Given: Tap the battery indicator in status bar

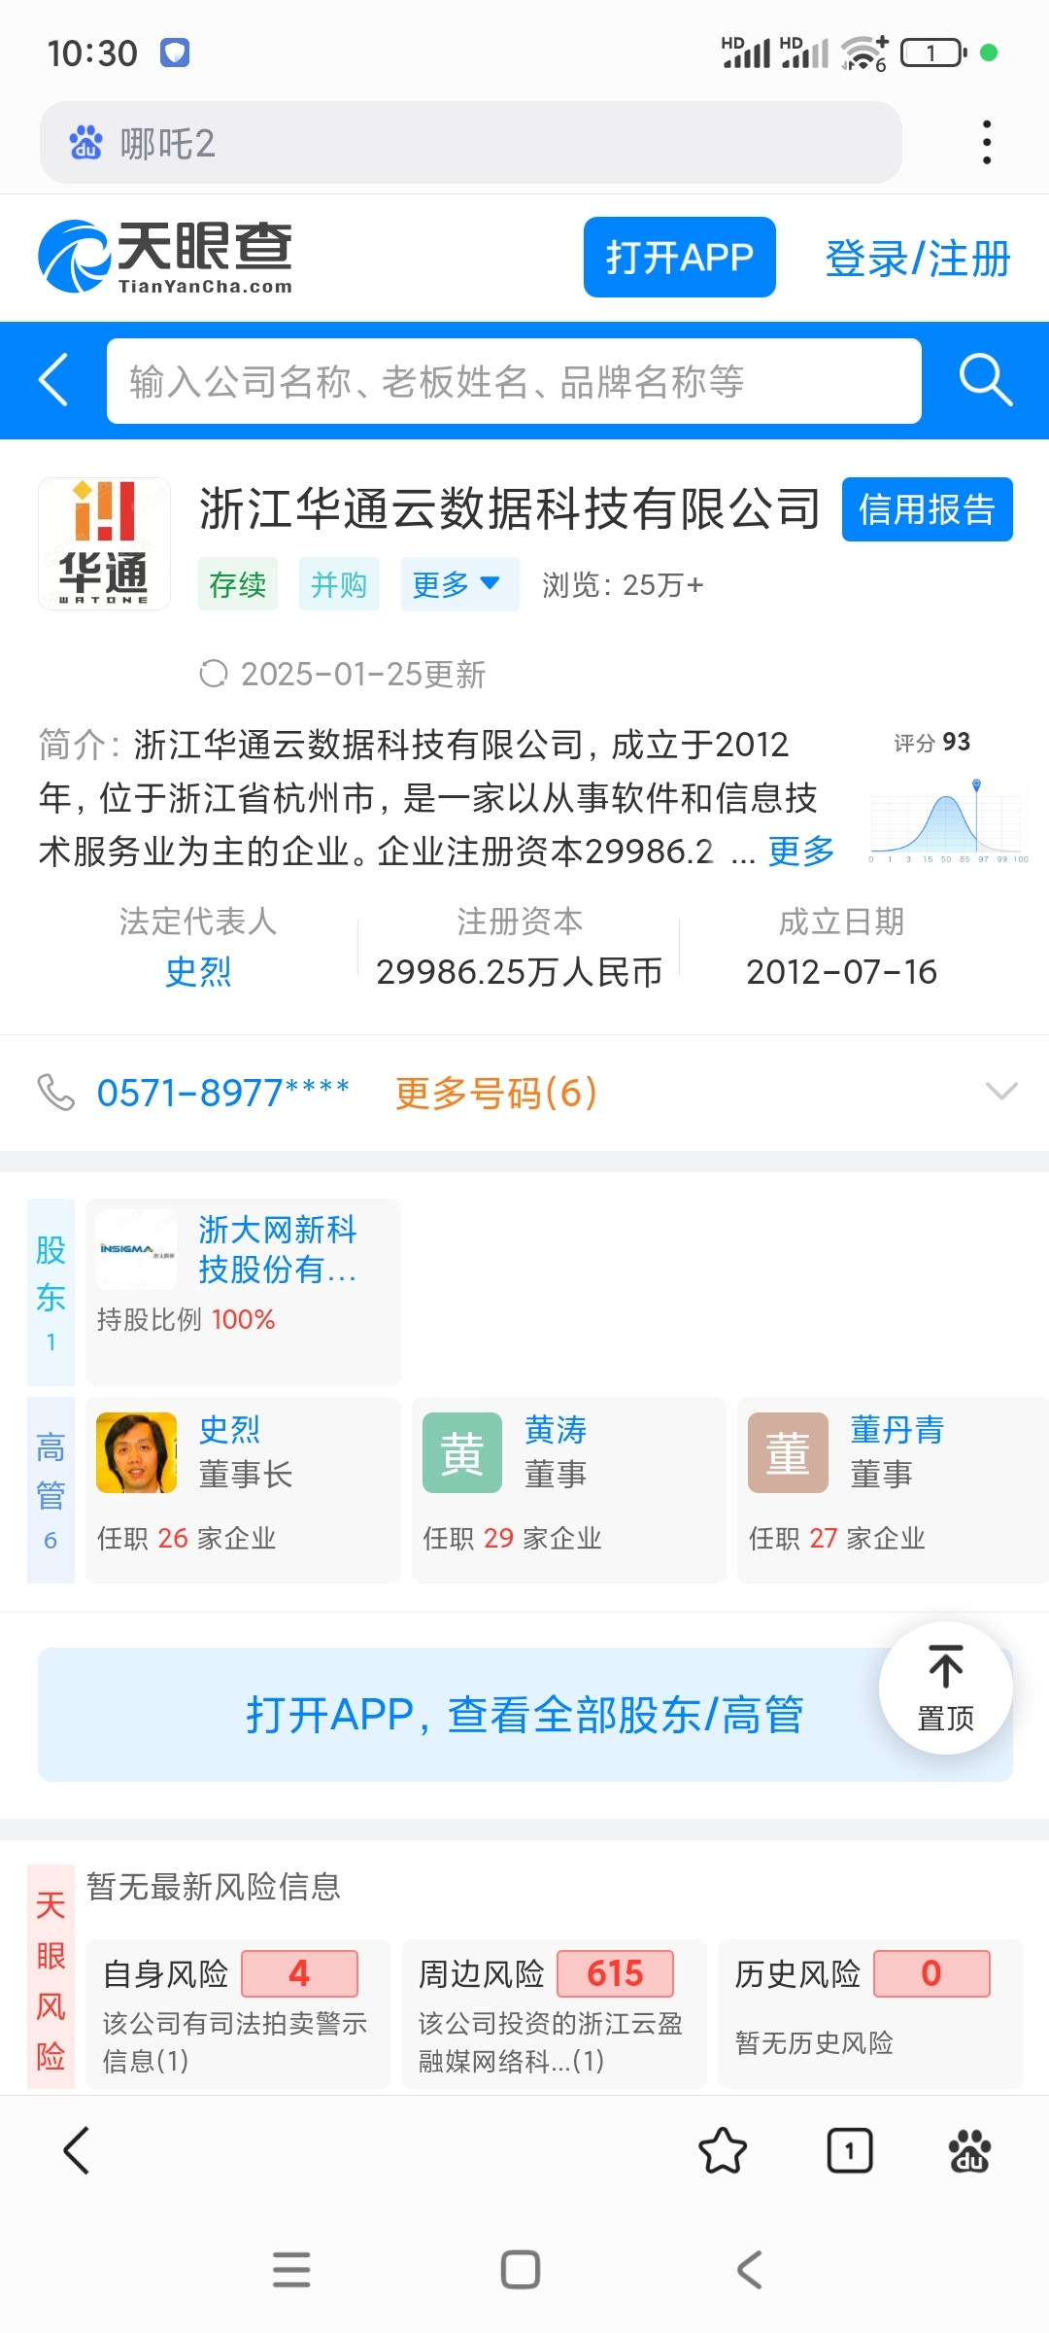Looking at the screenshot, I should (933, 52).
